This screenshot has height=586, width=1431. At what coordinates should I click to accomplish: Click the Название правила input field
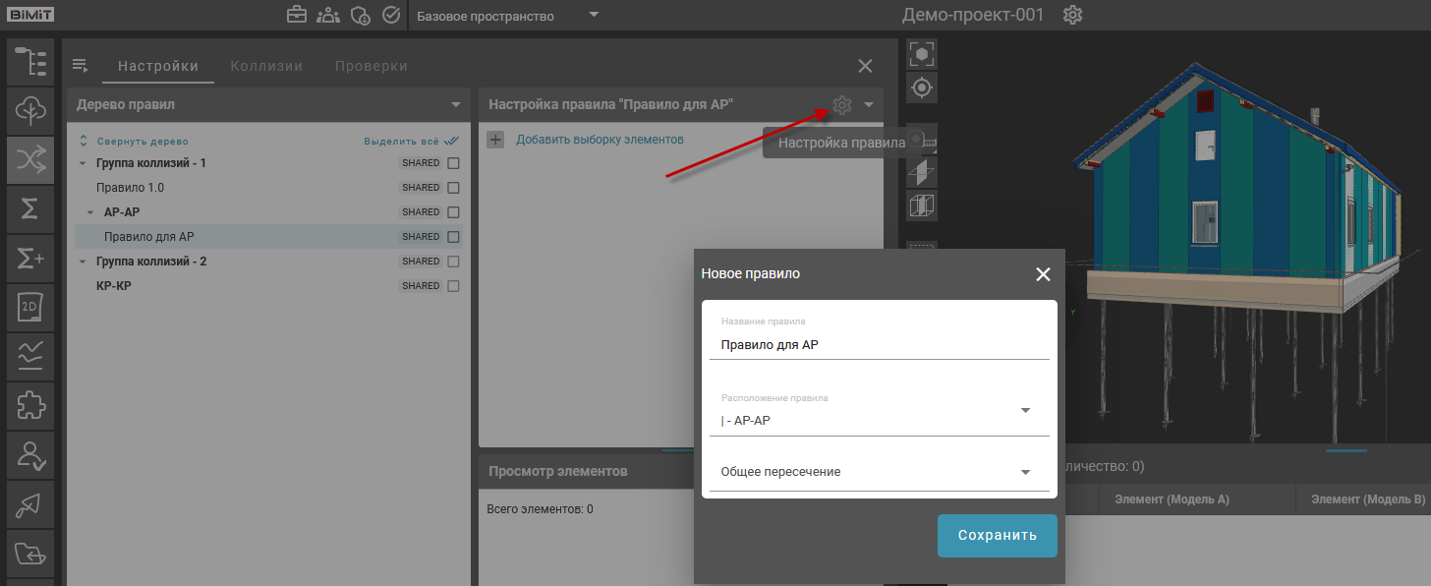[x=879, y=345]
